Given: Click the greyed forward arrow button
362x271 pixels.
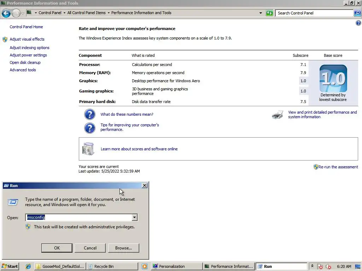Looking at the screenshot, I should tap(16, 13).
